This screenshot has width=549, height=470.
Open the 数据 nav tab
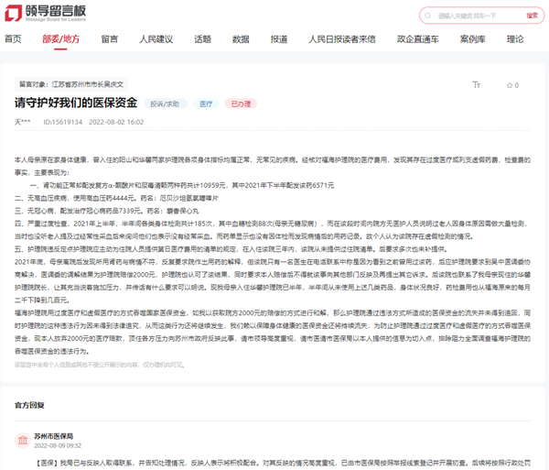click(x=241, y=38)
